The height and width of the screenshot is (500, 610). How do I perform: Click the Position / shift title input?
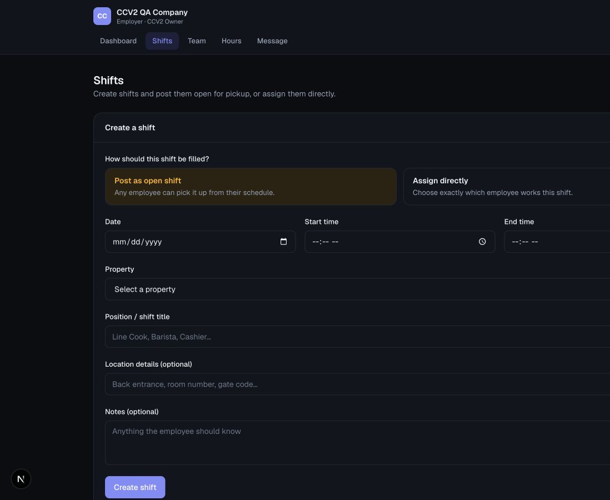[358, 337]
